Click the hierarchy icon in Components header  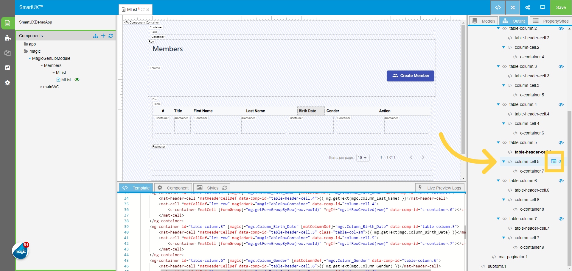click(95, 36)
